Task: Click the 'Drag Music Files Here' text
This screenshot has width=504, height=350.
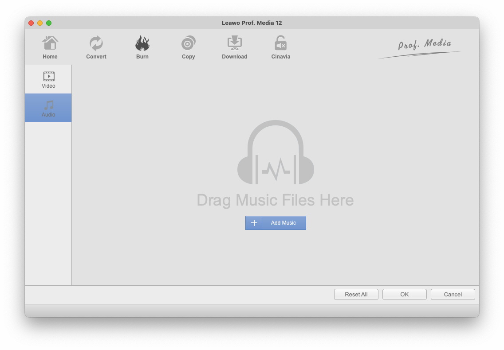Action: pos(275,200)
